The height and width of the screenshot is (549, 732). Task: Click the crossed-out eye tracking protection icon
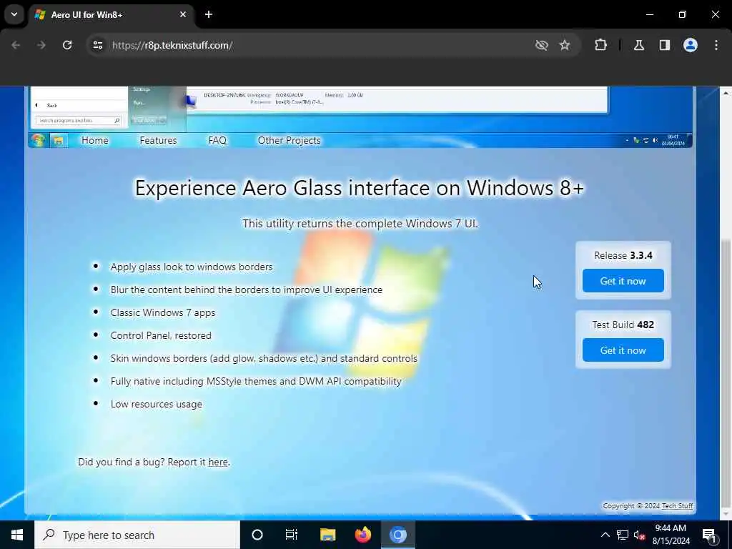point(542,45)
